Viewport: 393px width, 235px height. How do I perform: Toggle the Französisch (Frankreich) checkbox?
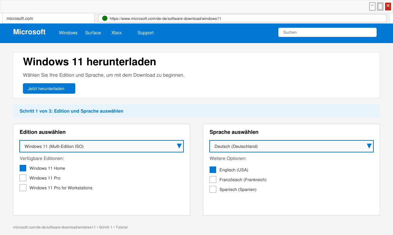pyautogui.click(x=213, y=180)
